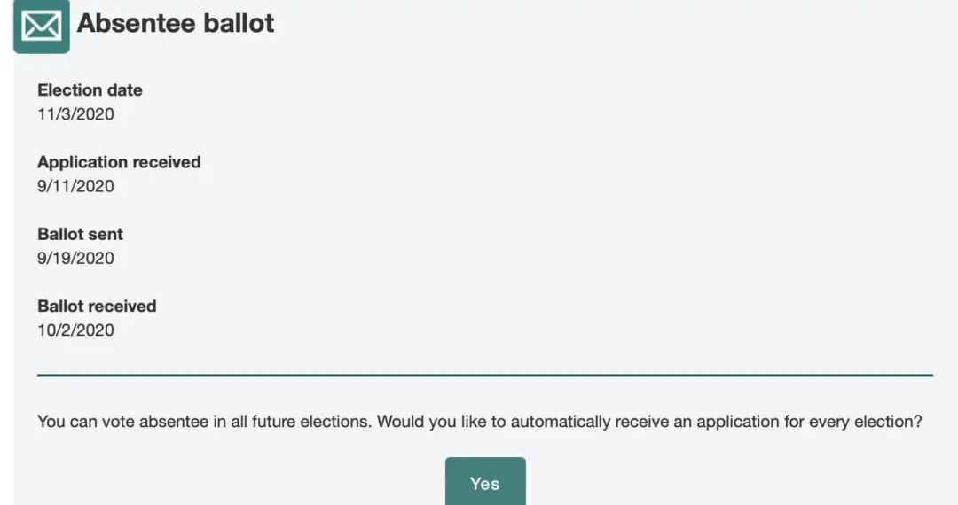Viewport: 958px width, 505px height.
Task: Click the 9/11/2020 application date
Action: click(75, 186)
